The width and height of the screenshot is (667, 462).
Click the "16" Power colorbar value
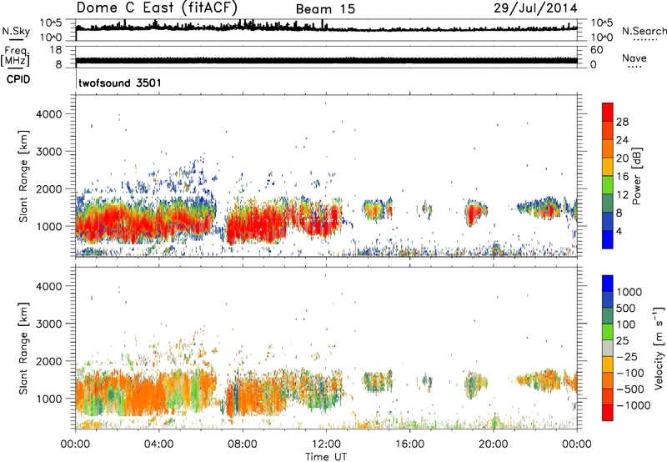click(x=622, y=177)
